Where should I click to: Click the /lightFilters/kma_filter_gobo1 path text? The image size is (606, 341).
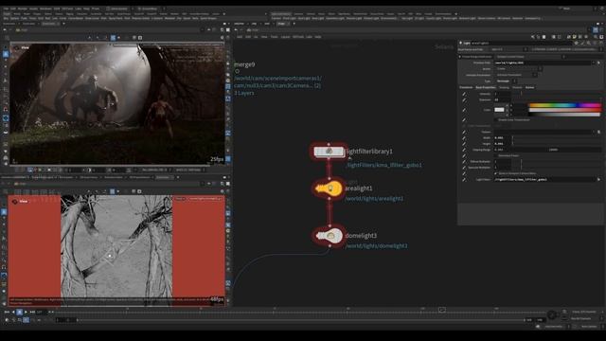(x=383, y=165)
